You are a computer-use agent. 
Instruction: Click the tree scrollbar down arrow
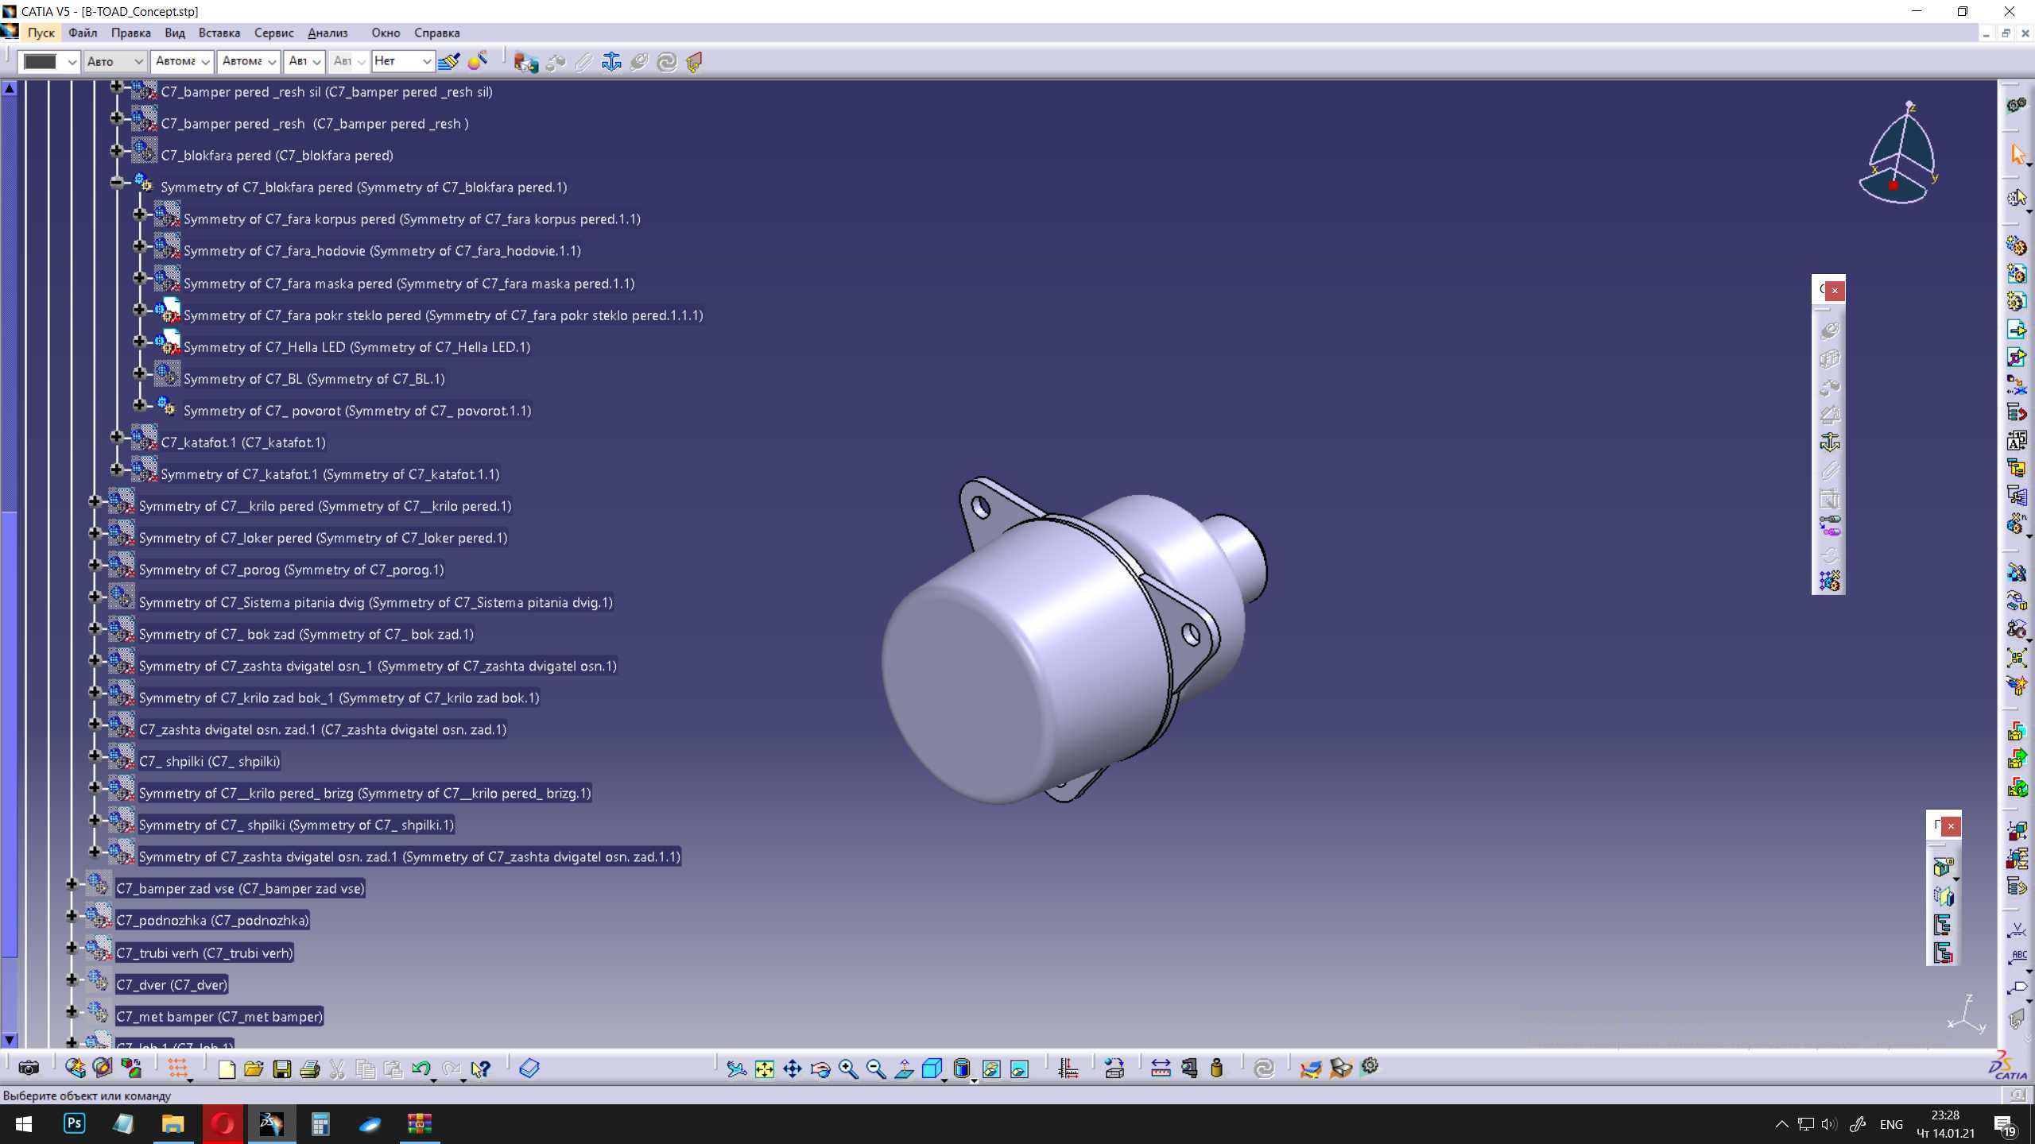(x=10, y=1039)
